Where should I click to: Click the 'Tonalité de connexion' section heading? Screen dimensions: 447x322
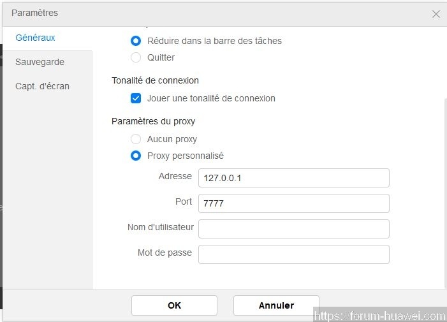pos(155,80)
